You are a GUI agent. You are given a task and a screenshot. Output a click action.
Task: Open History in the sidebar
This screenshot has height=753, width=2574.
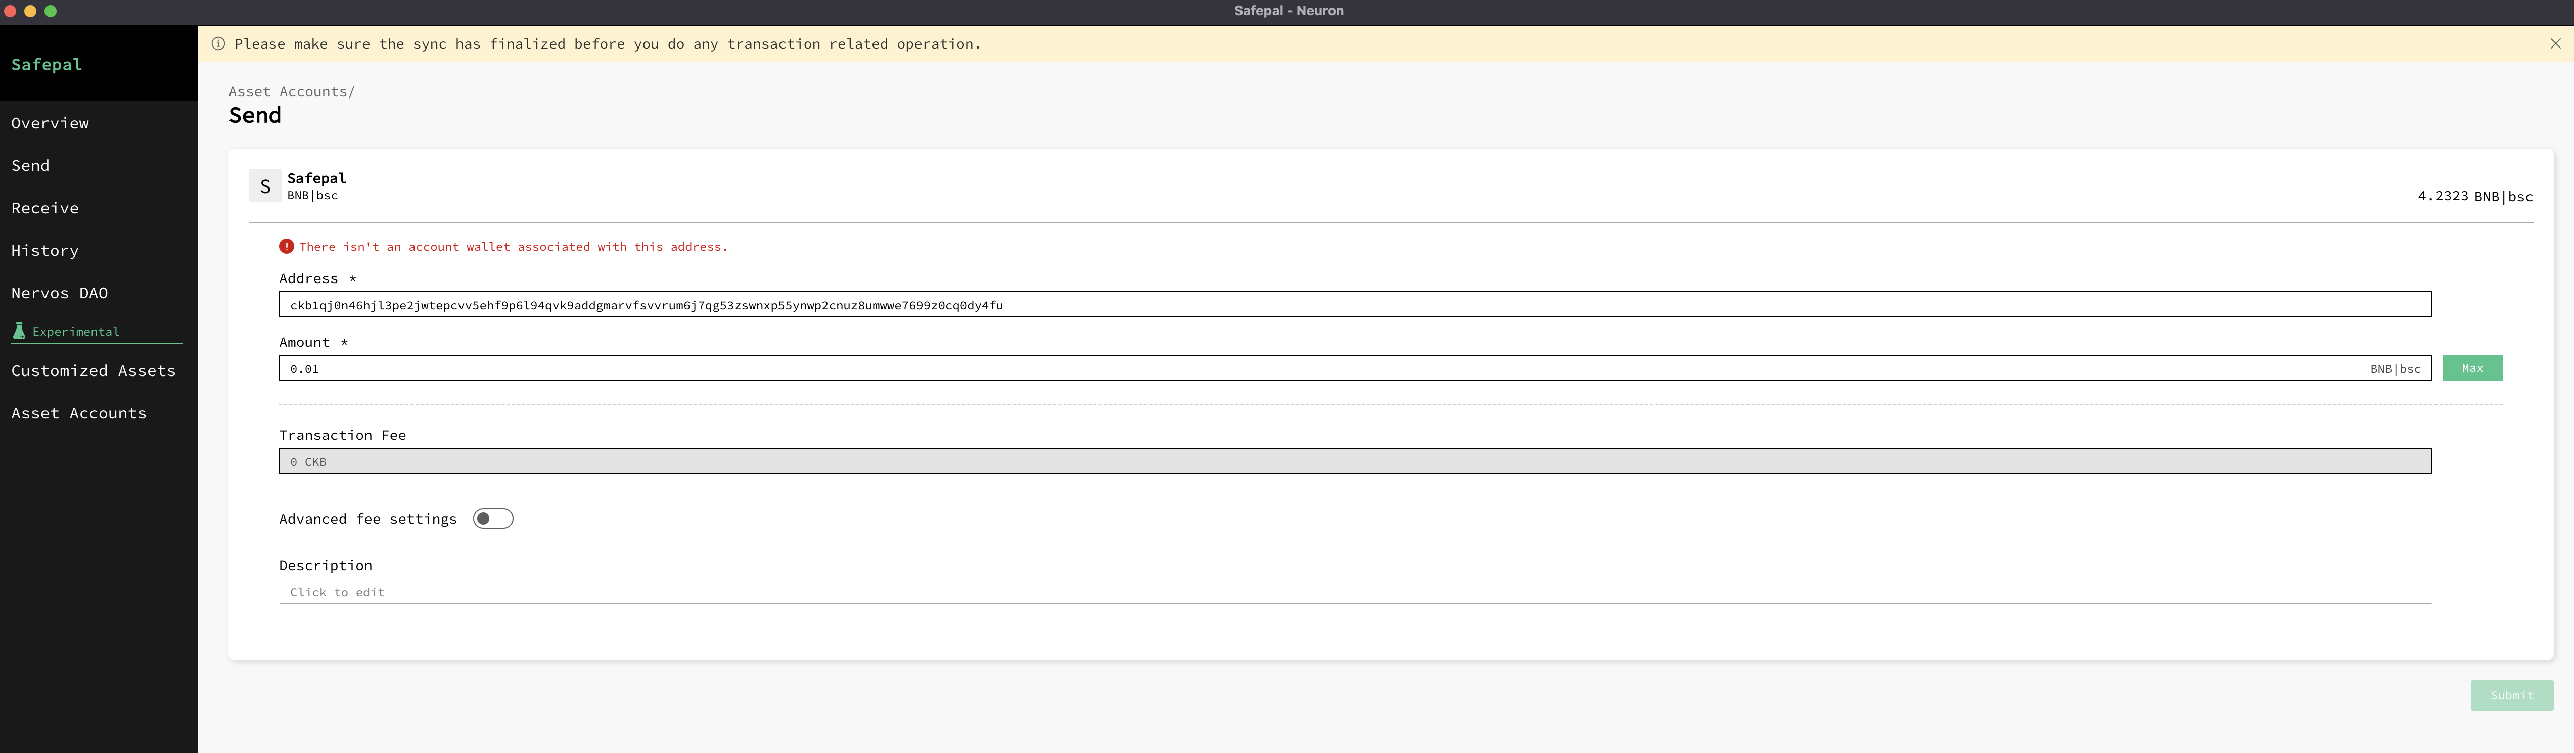[x=45, y=251]
